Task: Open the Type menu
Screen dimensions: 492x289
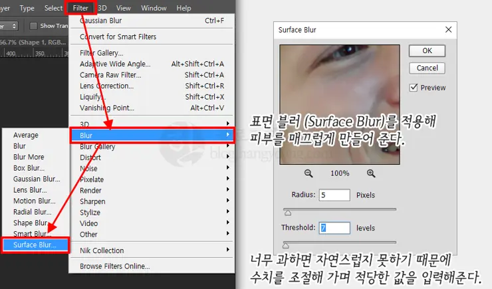Action: pyautogui.click(x=27, y=8)
